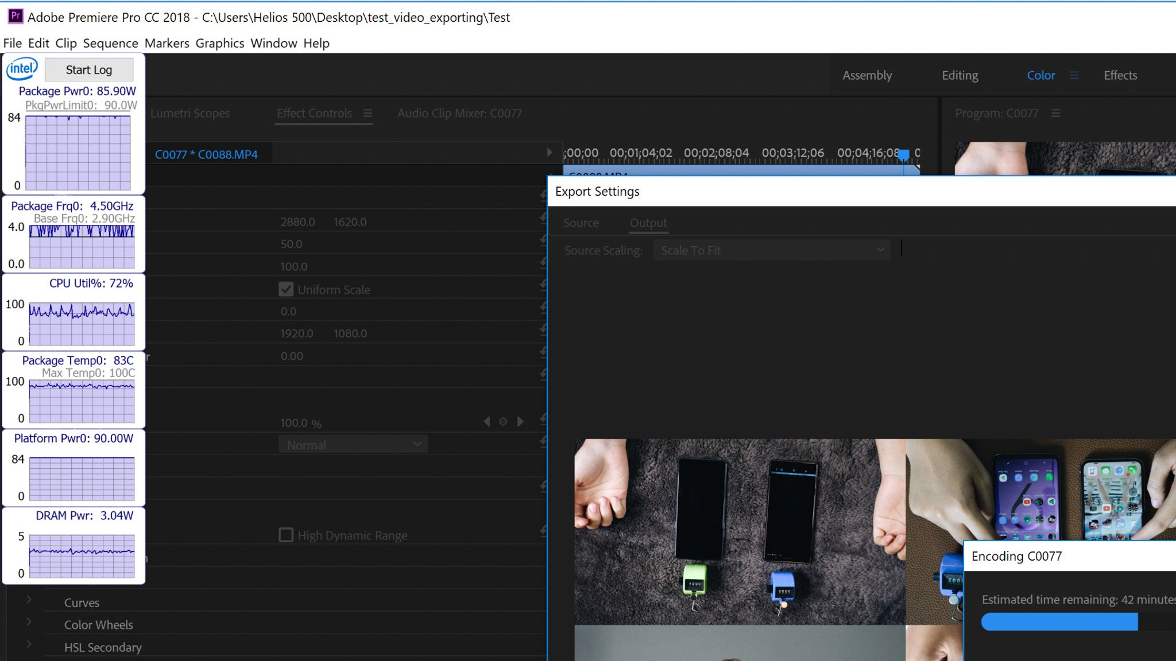Open the Graphics menu
The width and height of the screenshot is (1176, 661).
pyautogui.click(x=220, y=43)
